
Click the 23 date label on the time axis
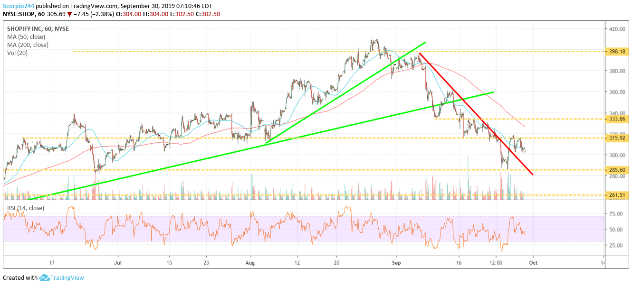coord(206,262)
